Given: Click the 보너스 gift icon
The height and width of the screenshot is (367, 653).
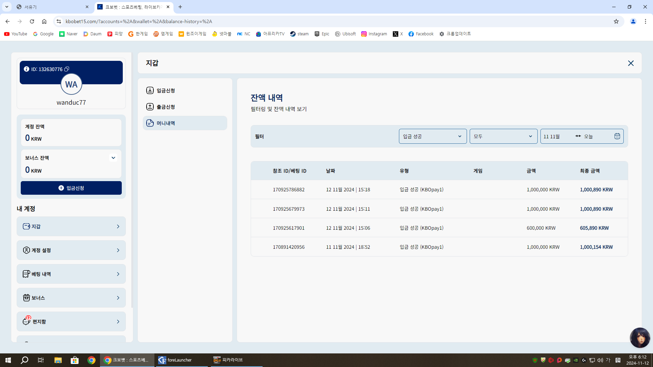Looking at the screenshot, I should pyautogui.click(x=27, y=298).
